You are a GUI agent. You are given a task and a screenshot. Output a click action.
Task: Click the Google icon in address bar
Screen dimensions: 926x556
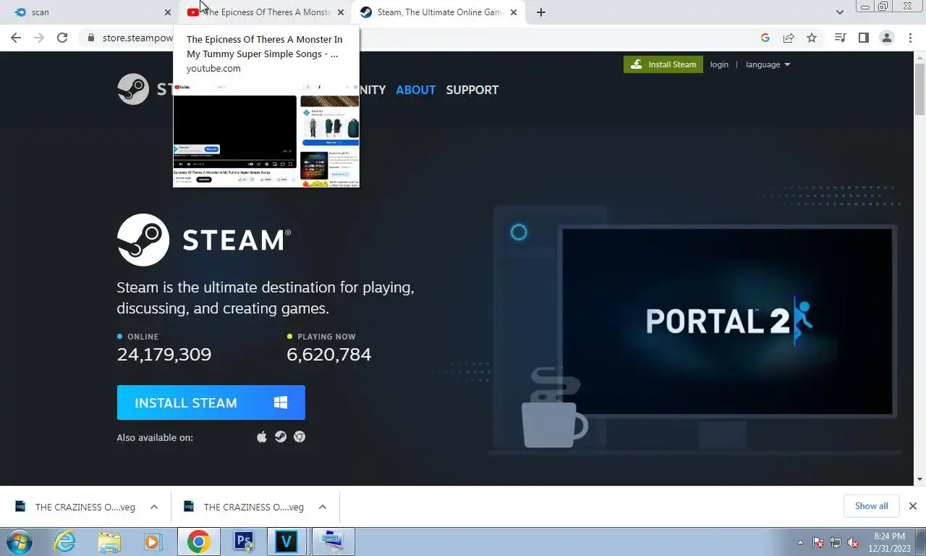click(x=765, y=38)
